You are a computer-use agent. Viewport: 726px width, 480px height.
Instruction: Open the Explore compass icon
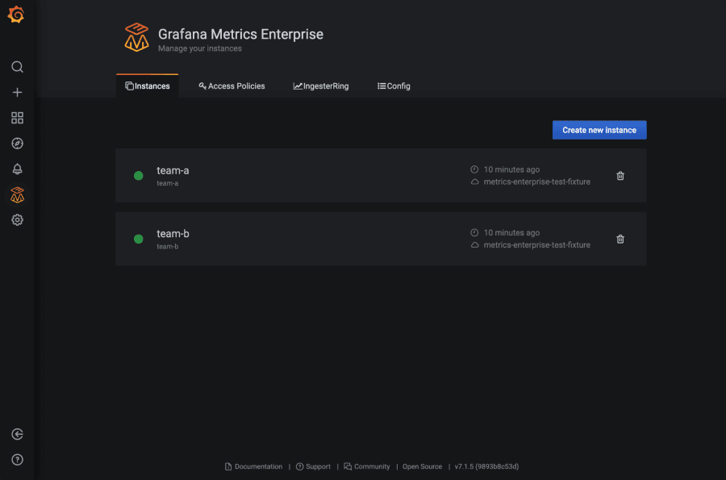(x=17, y=144)
